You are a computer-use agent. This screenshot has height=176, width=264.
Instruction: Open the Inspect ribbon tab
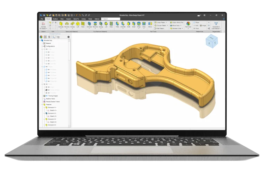pyautogui.click(x=68, y=19)
